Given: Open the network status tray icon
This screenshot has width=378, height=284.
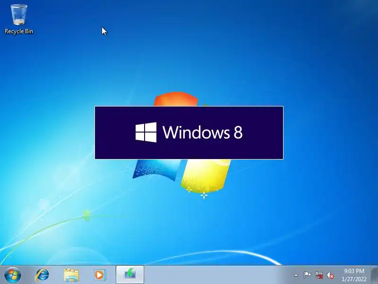Looking at the screenshot, I should 319,275.
